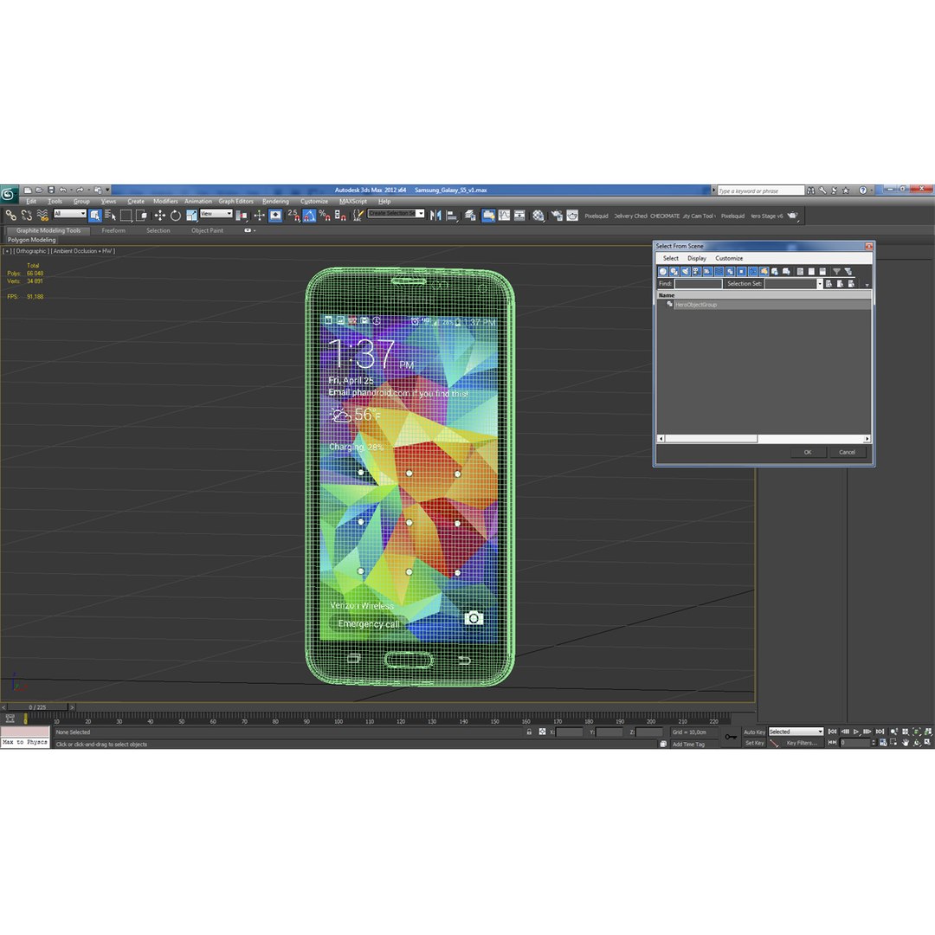The width and height of the screenshot is (935, 935).
Task: Expand quick access toolbar dropdown arrow
Action: (108, 190)
